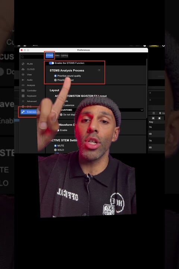Choose the SOLO radio option

pos(55,150)
